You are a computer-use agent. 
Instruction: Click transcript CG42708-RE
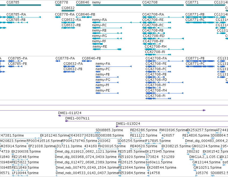[x=157, y=22]
